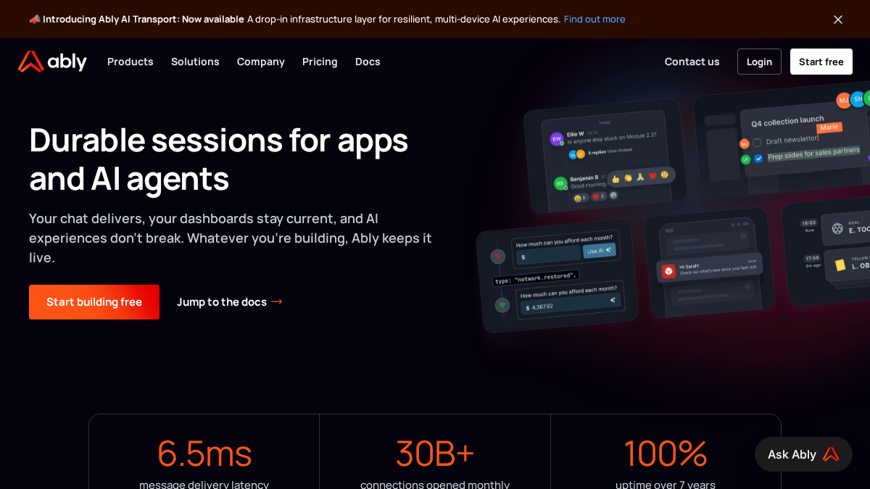
Task: Click the type: "network.restored" code label
Action: pos(536,277)
